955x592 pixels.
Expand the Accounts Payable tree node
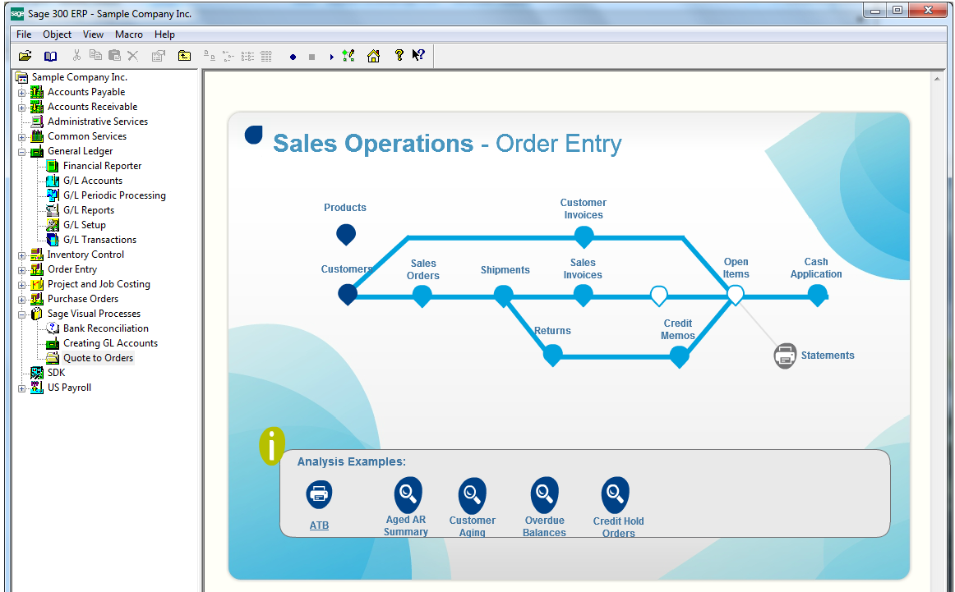click(22, 93)
